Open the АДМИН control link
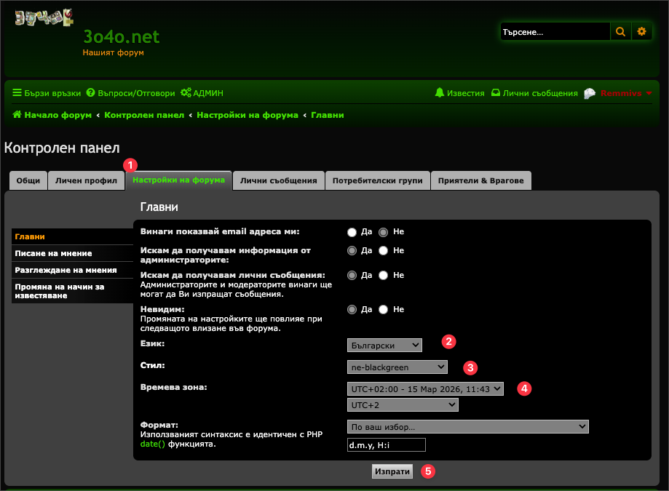The height and width of the screenshot is (491, 669). (x=202, y=93)
